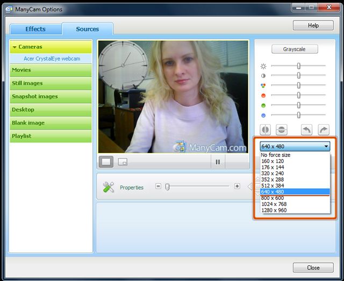This screenshot has width=344, height=281.
Task: Switch to the Effects tab
Action: (x=35, y=29)
